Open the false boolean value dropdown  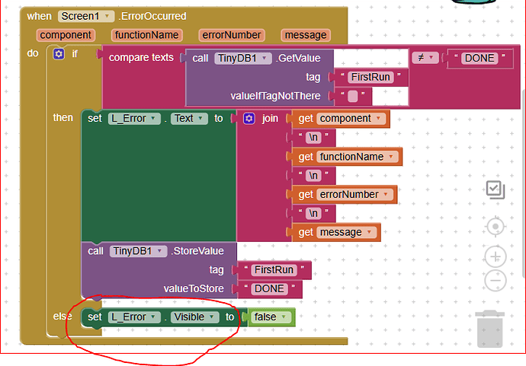click(271, 317)
